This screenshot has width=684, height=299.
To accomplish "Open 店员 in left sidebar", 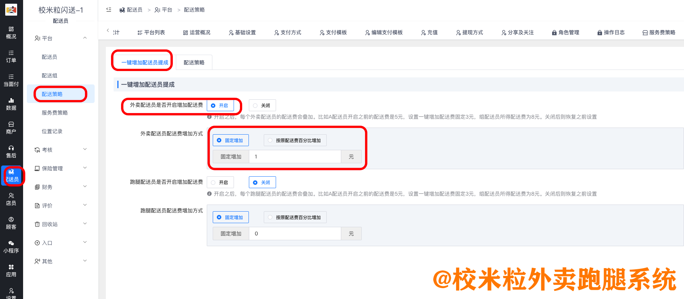I will coord(11,199).
